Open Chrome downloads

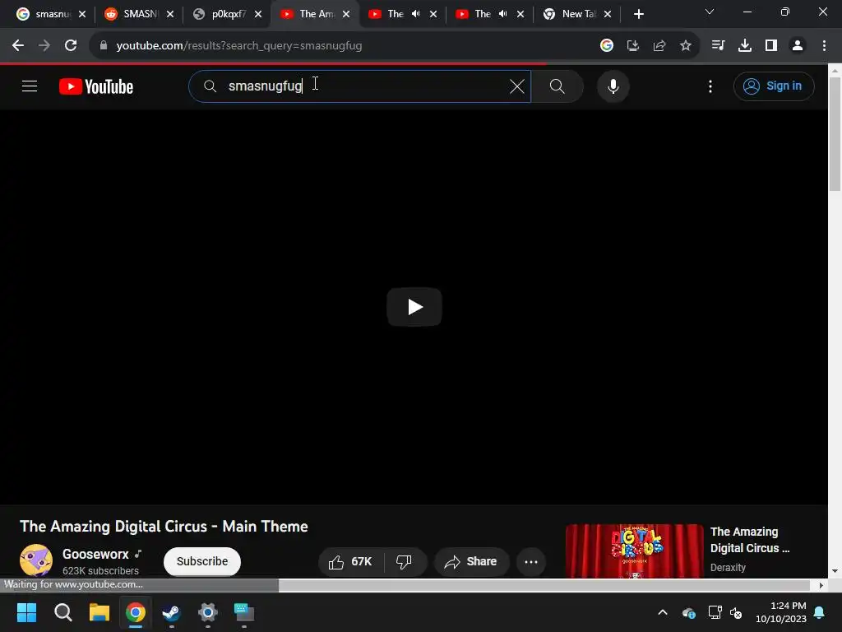click(745, 46)
